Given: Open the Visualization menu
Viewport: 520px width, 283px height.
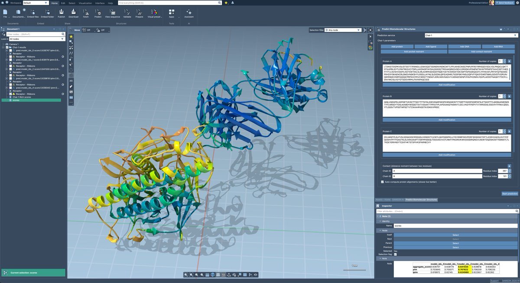Looking at the screenshot, I should pos(85,3).
